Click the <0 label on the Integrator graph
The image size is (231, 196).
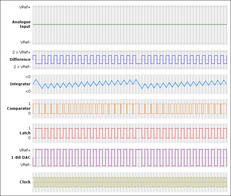[x=28, y=91]
